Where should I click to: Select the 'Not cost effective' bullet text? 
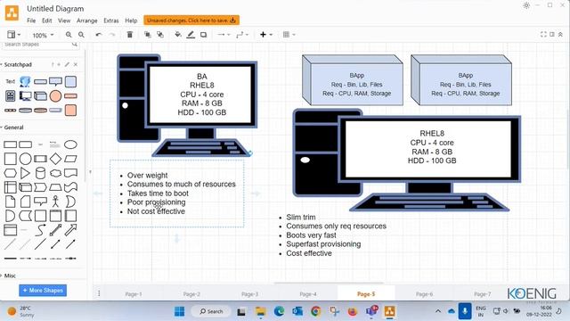pos(156,211)
